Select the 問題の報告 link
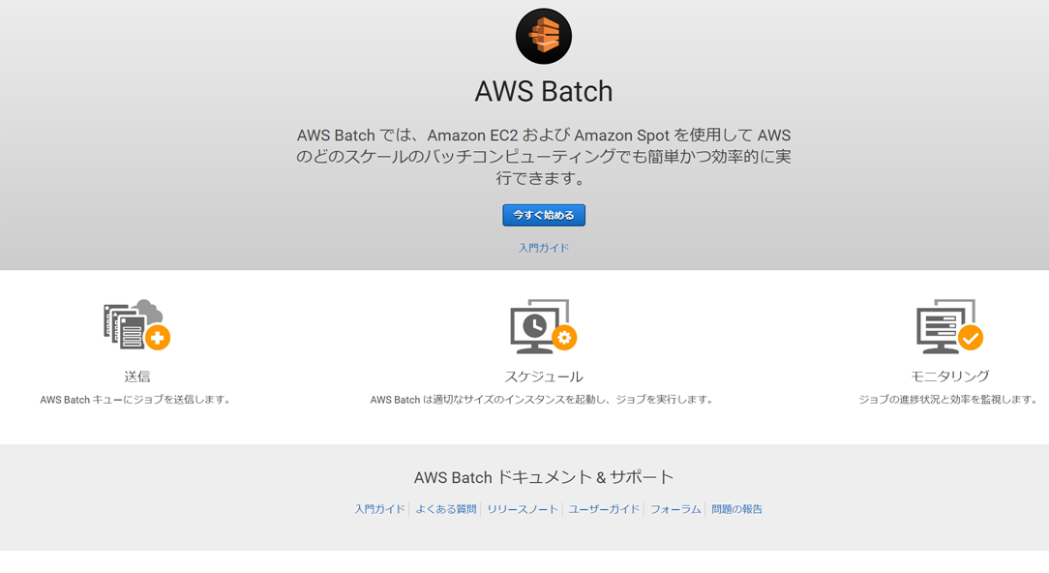1049x573 pixels. pyautogui.click(x=736, y=509)
